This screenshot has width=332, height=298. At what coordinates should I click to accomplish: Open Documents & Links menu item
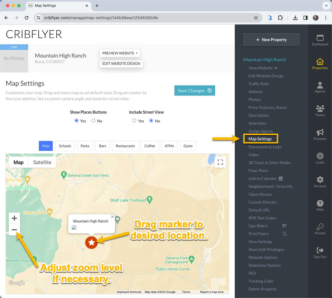click(265, 147)
